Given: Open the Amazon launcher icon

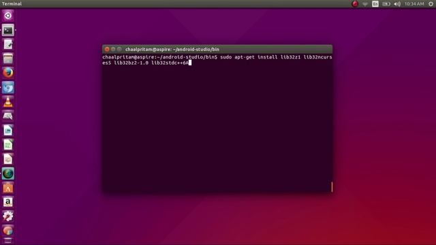Looking at the screenshot, I should [7, 202].
